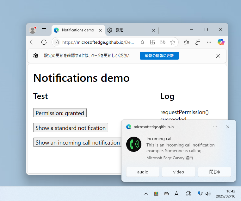This screenshot has width=241, height=201.
Task: Reload the page with refresh icon
Action: (44, 42)
